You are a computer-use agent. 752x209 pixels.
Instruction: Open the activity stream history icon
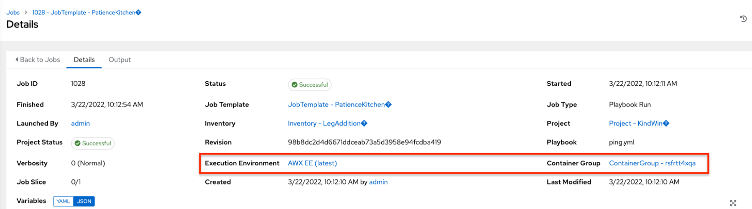(743, 19)
